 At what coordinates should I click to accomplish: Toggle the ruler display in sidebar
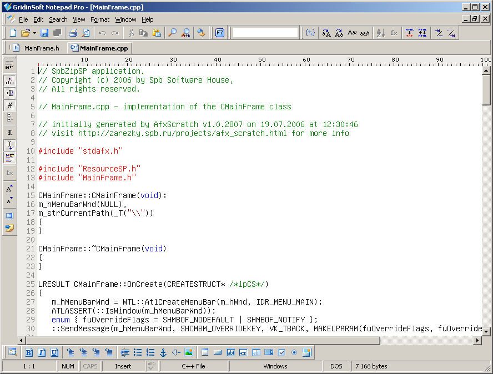(9, 80)
